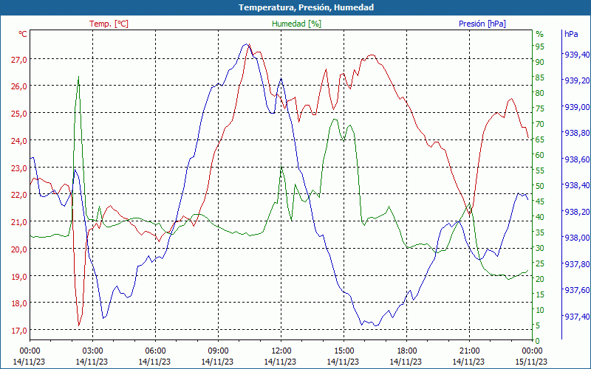Click the chart title Temperatura, Presión, Humedad

pos(306,7)
